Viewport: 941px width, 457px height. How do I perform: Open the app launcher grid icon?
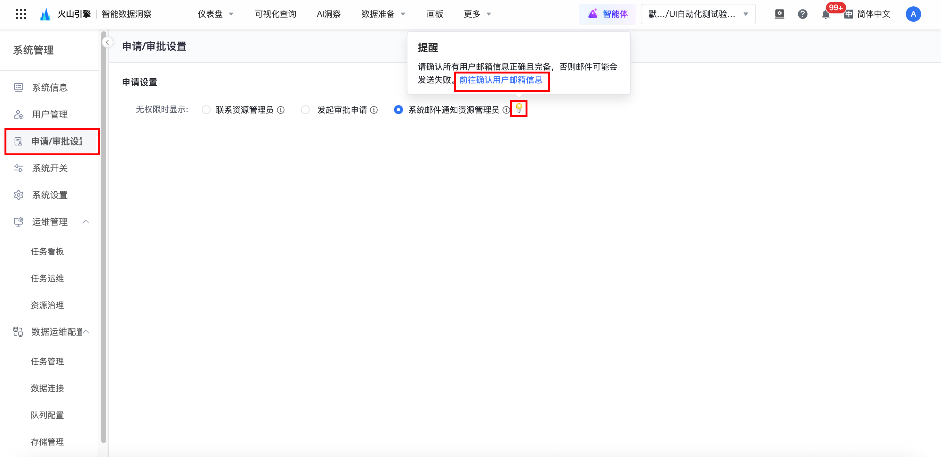coord(21,14)
